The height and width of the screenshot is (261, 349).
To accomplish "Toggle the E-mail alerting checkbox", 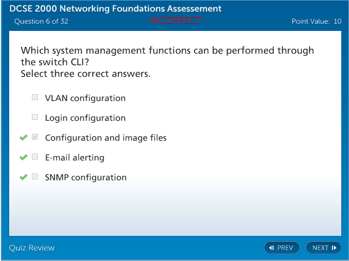I will tap(35, 157).
